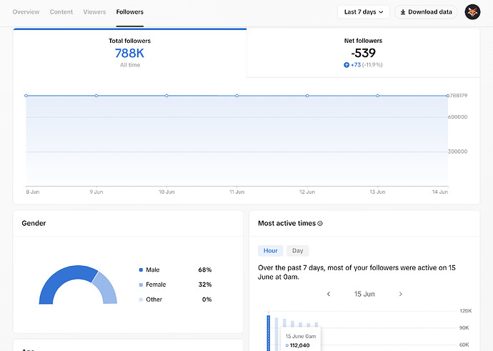Click the 600000 axis label
Image resolution: width=493 pixels, height=351 pixels.
point(457,117)
